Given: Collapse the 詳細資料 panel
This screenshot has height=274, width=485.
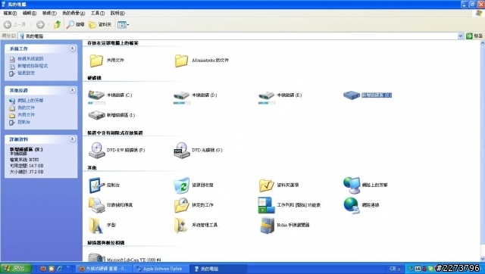Looking at the screenshot, I should click(73, 139).
